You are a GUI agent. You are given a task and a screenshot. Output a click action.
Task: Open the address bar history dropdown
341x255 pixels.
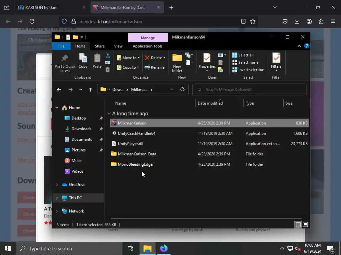pyautogui.click(x=171, y=90)
